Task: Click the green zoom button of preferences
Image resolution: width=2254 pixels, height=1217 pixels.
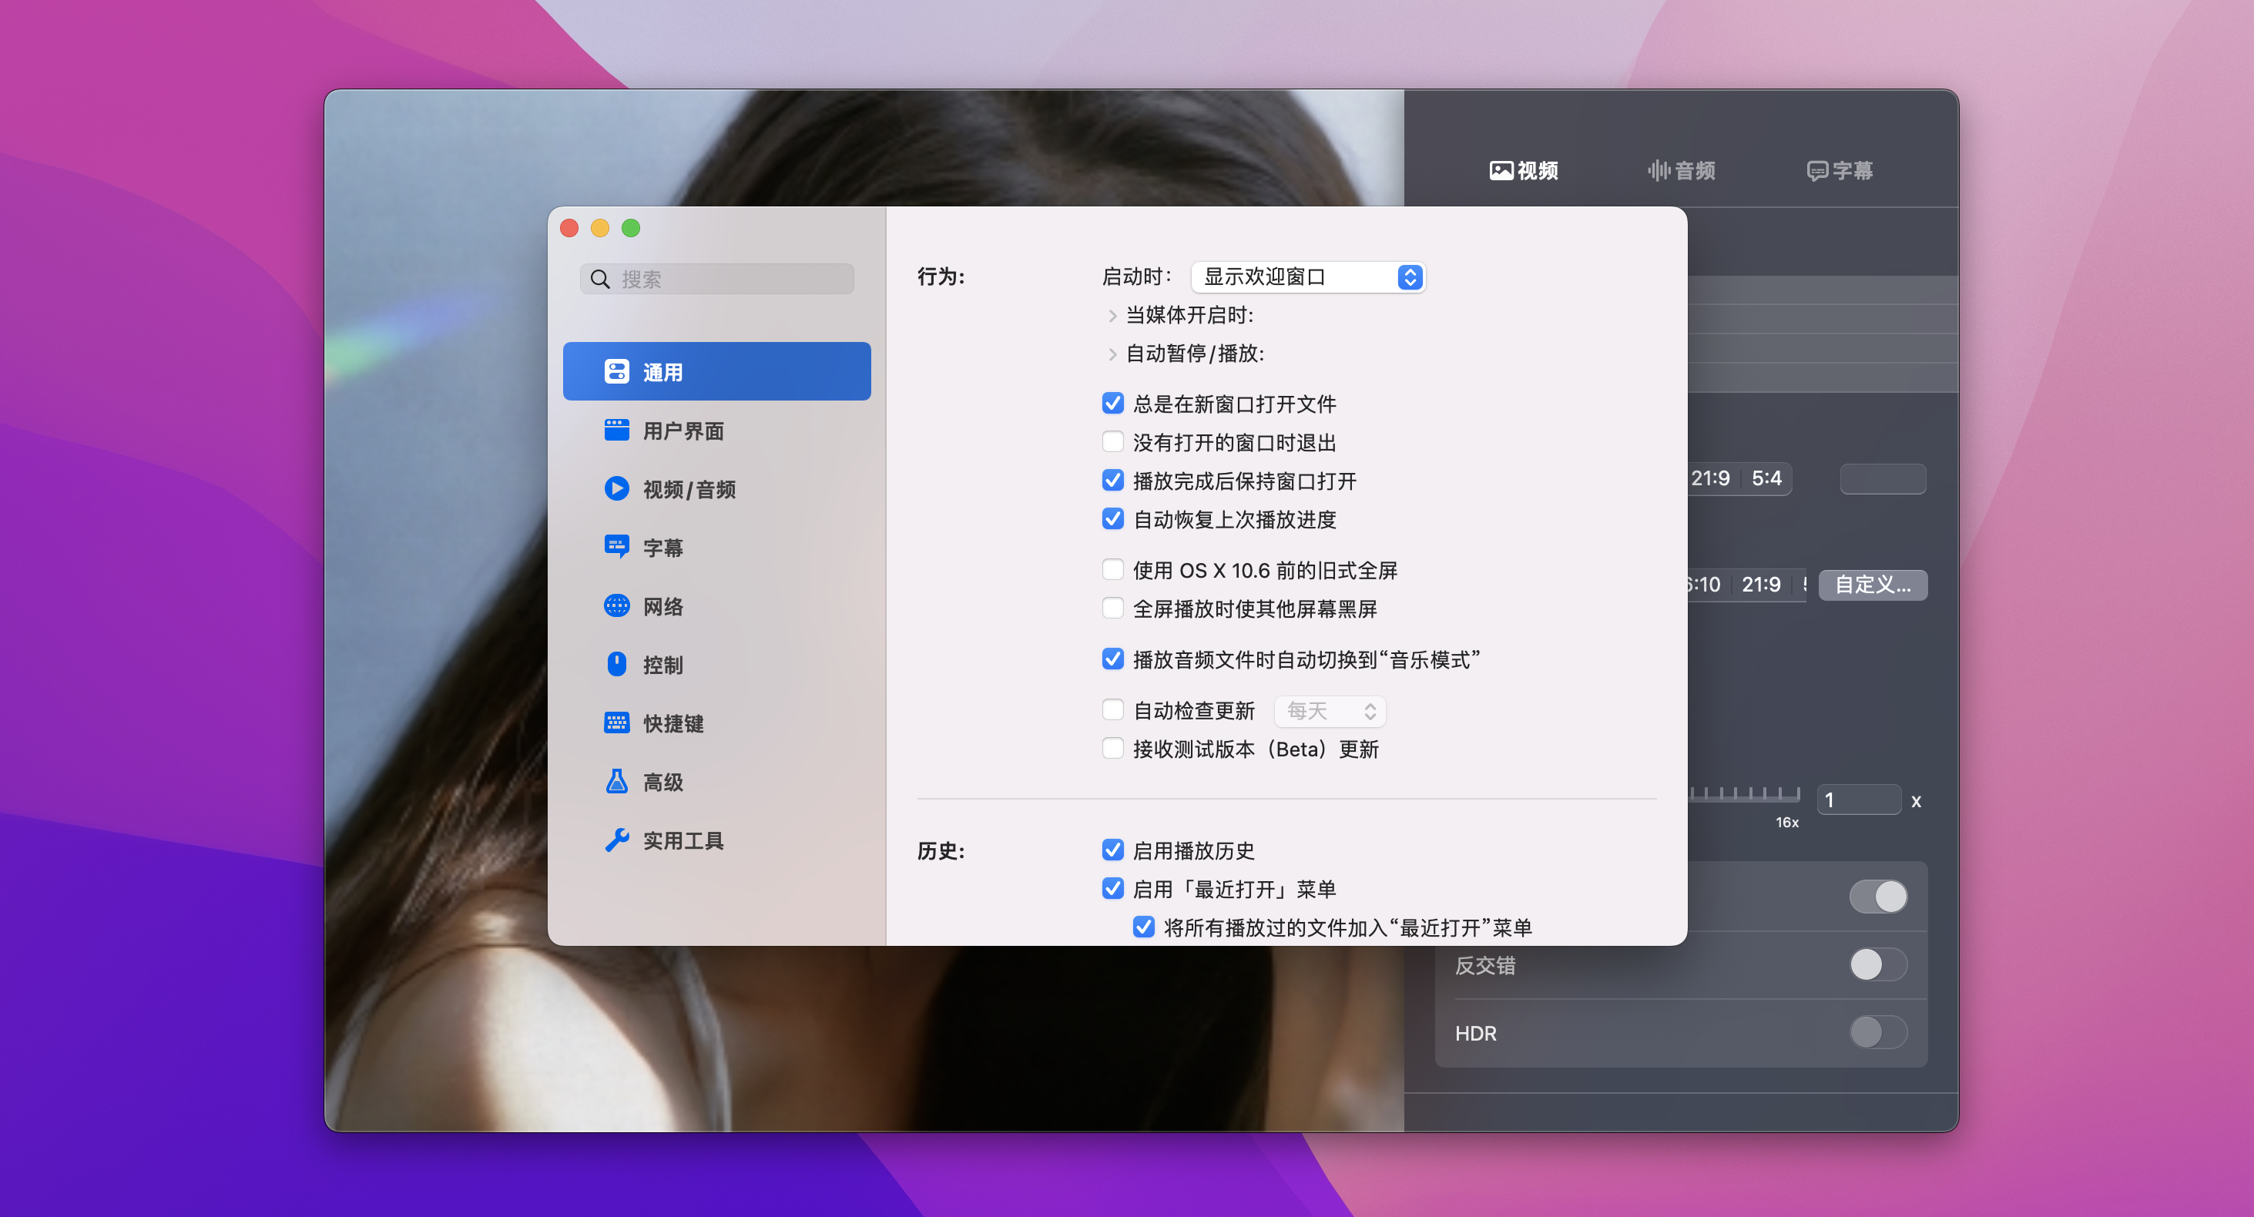Action: (x=631, y=228)
